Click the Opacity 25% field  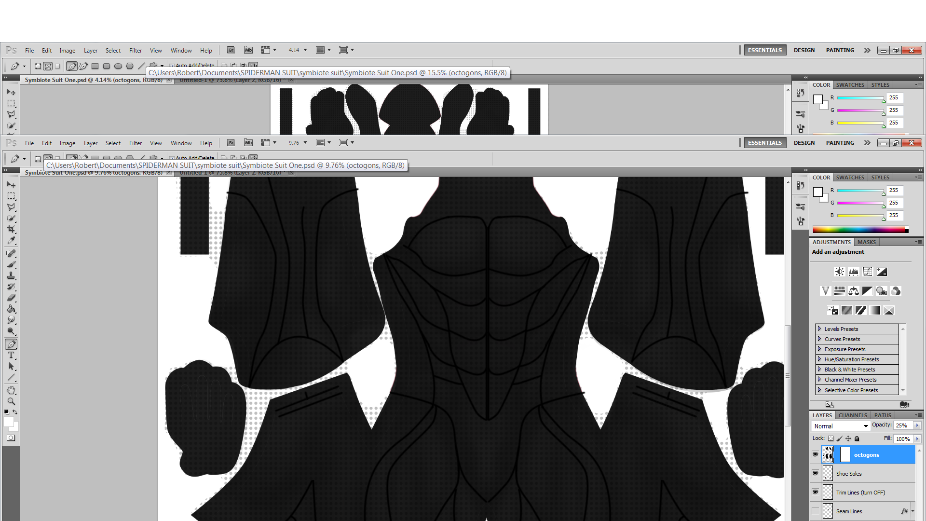[x=902, y=425]
